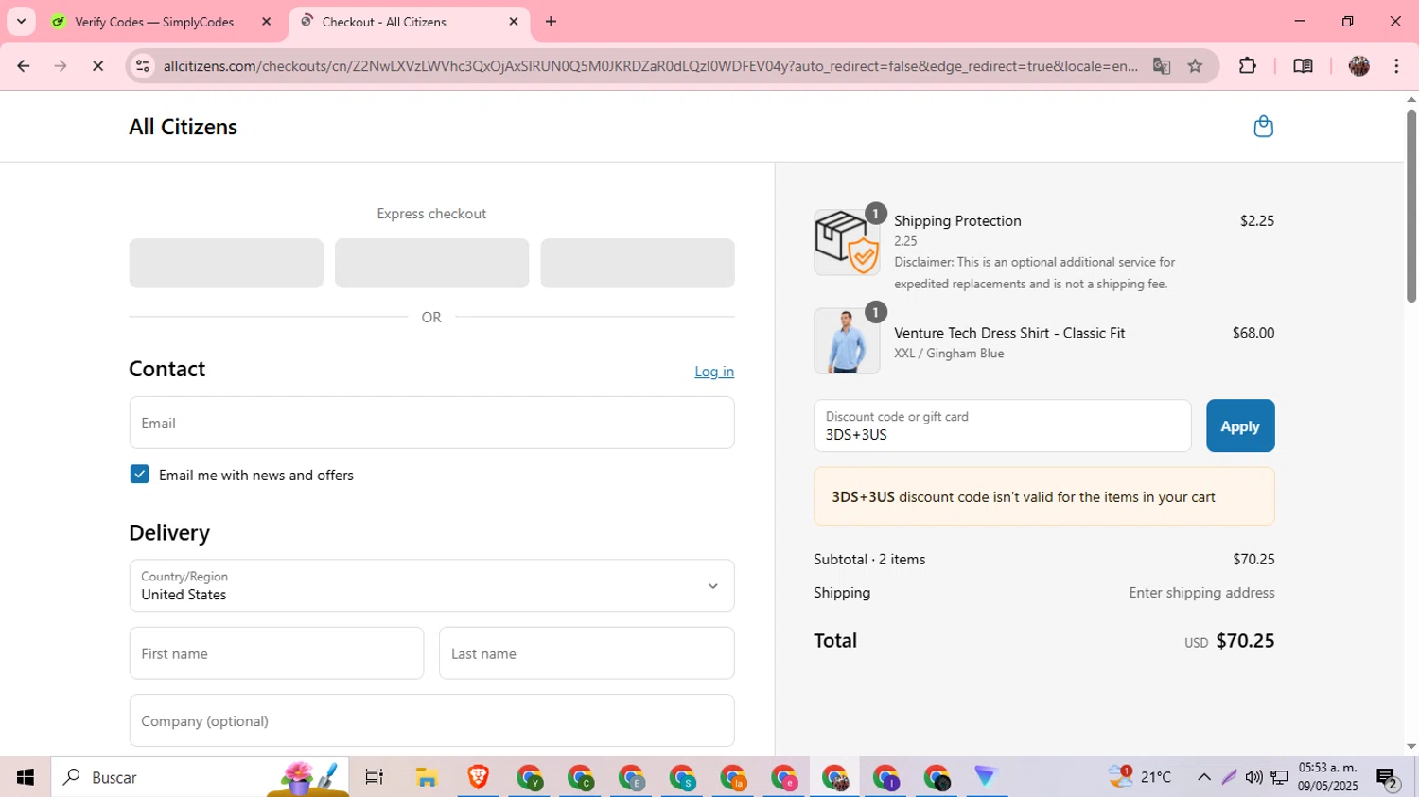This screenshot has height=797, width=1419.
Task: Stop page loading with the X button
Action: pyautogui.click(x=97, y=66)
